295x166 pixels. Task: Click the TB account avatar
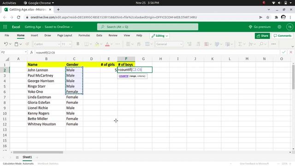289,27
